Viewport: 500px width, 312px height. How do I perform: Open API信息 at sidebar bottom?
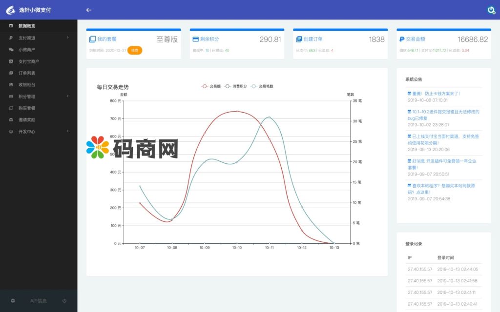[x=39, y=300]
